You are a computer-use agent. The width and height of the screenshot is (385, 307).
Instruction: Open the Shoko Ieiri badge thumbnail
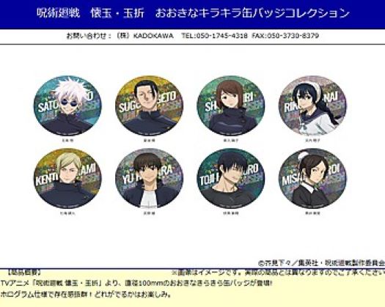(x=231, y=106)
